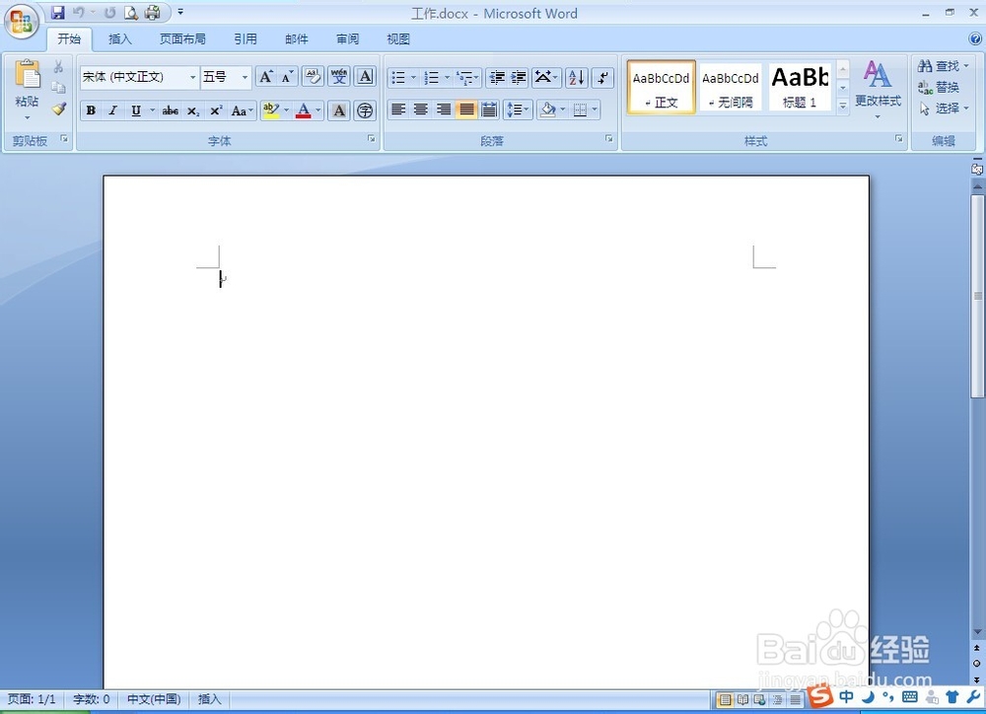Open the Sogou soft keyboard icon
The width and height of the screenshot is (986, 714).
coord(909,696)
